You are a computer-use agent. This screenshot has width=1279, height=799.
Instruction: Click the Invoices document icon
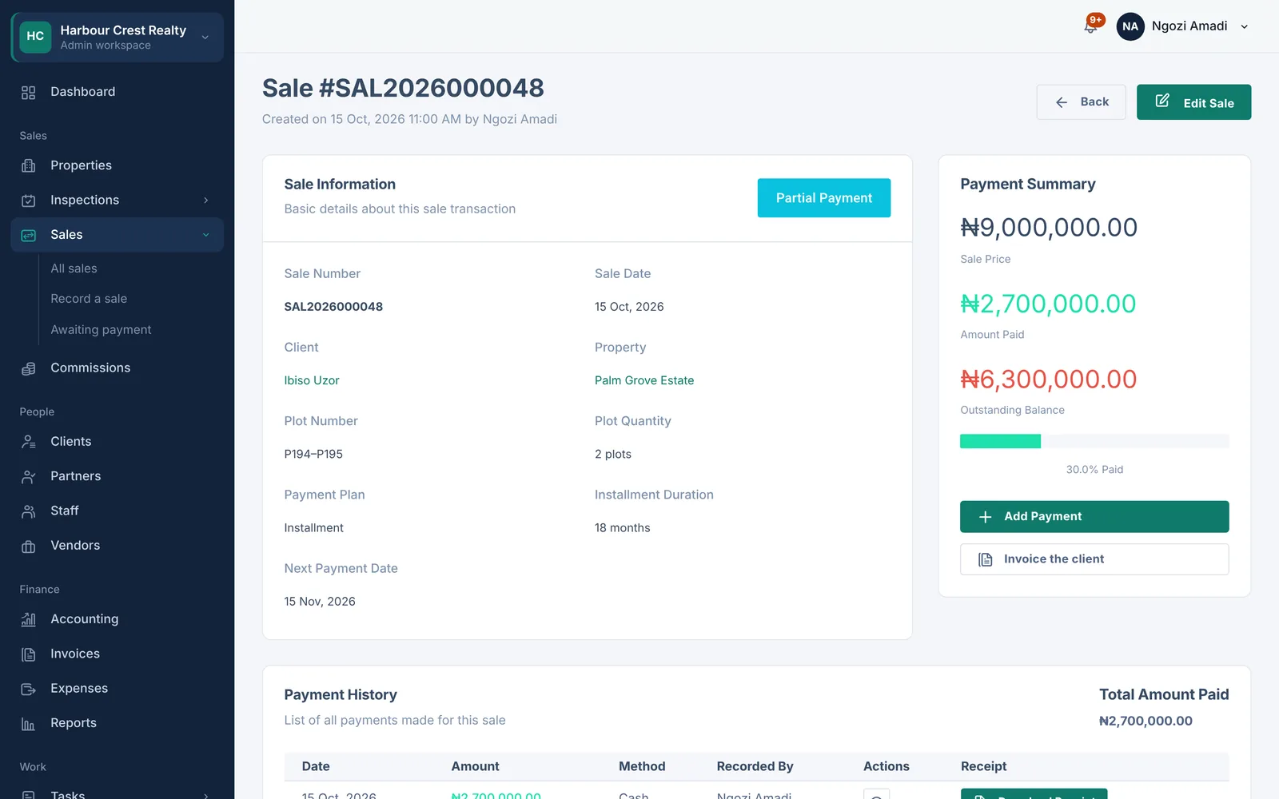point(29,654)
